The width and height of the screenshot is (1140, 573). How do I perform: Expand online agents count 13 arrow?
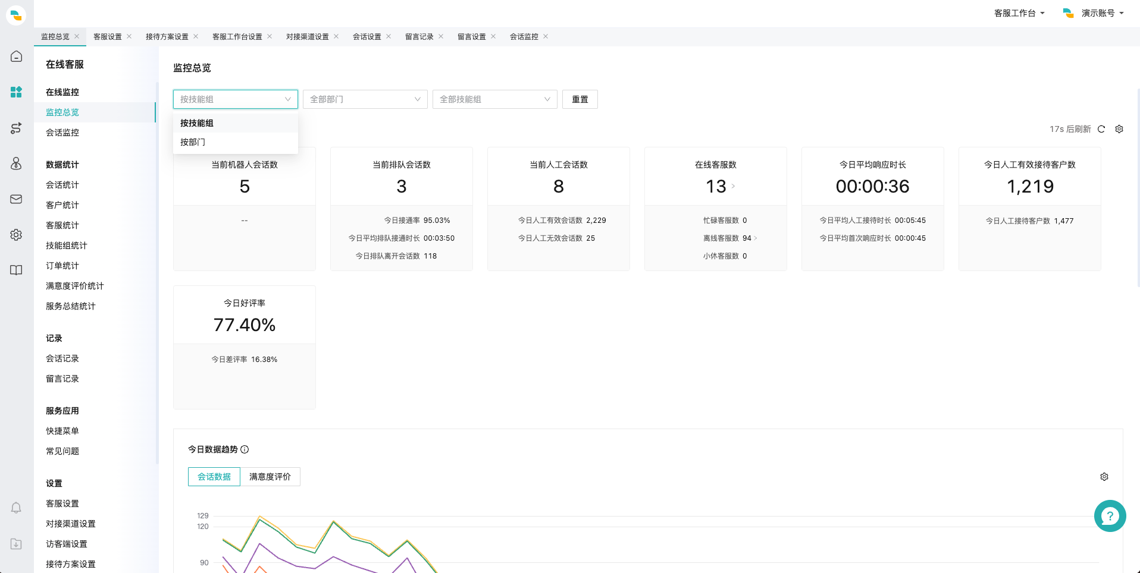733,187
